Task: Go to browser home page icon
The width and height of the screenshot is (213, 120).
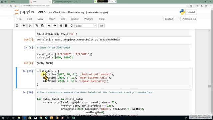Action: pyautogui.click(x=16, y=6)
